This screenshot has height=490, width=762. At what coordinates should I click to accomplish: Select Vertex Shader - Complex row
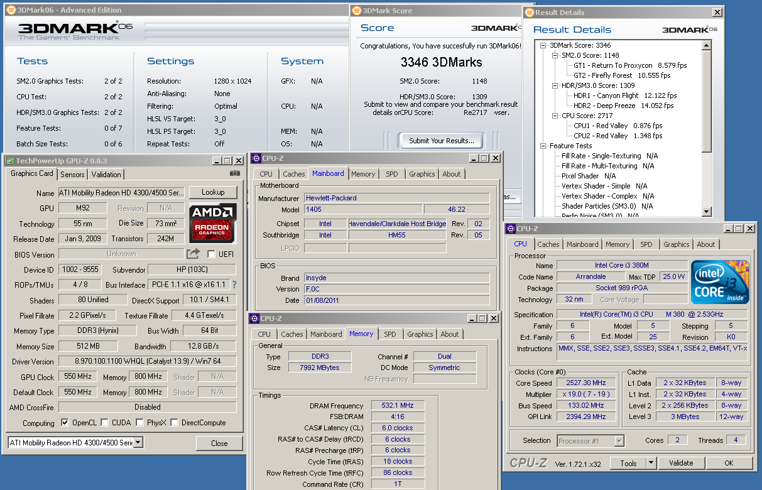coord(607,196)
